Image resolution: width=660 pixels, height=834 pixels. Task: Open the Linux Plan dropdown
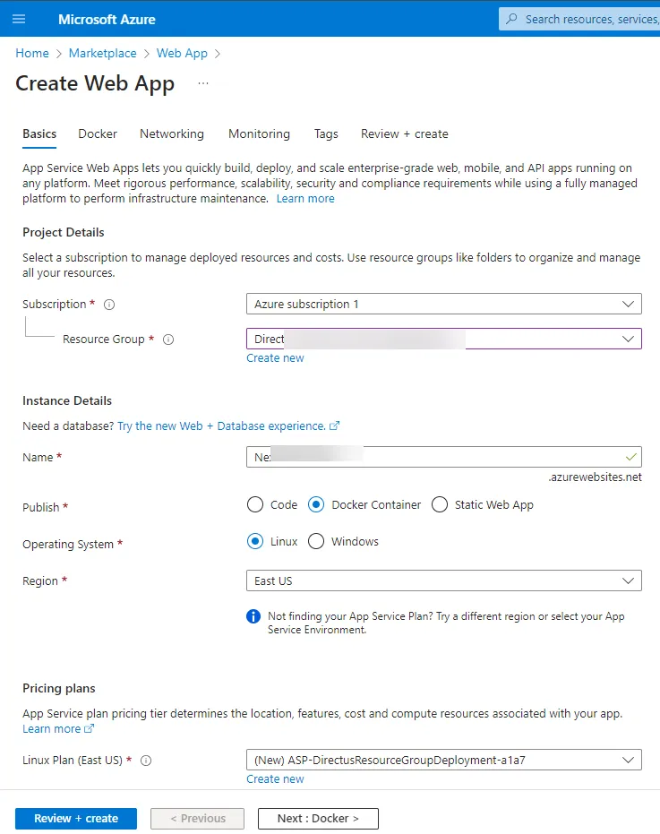[x=630, y=759]
